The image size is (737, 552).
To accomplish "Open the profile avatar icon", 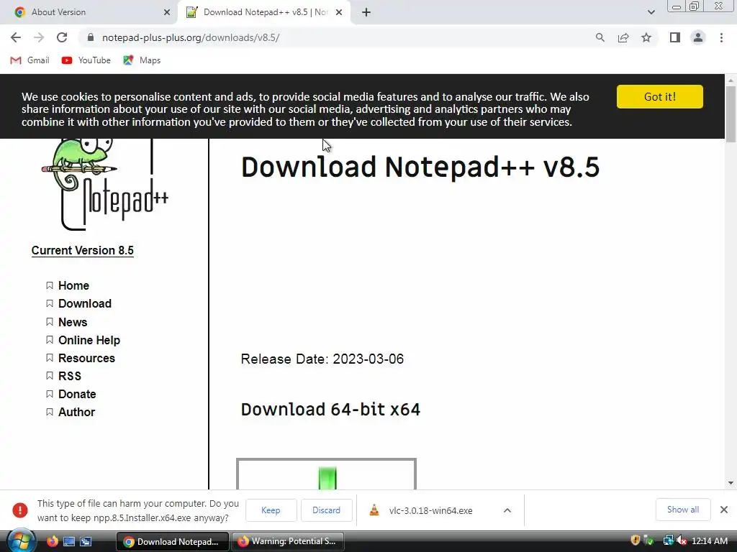I will click(698, 37).
